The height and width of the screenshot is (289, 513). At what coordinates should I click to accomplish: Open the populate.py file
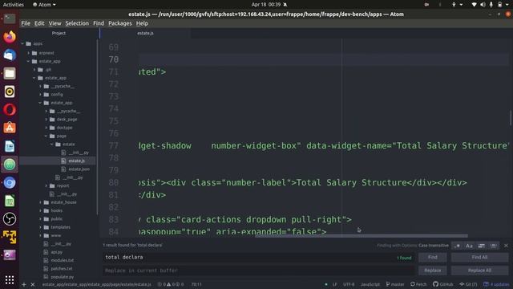click(x=63, y=277)
